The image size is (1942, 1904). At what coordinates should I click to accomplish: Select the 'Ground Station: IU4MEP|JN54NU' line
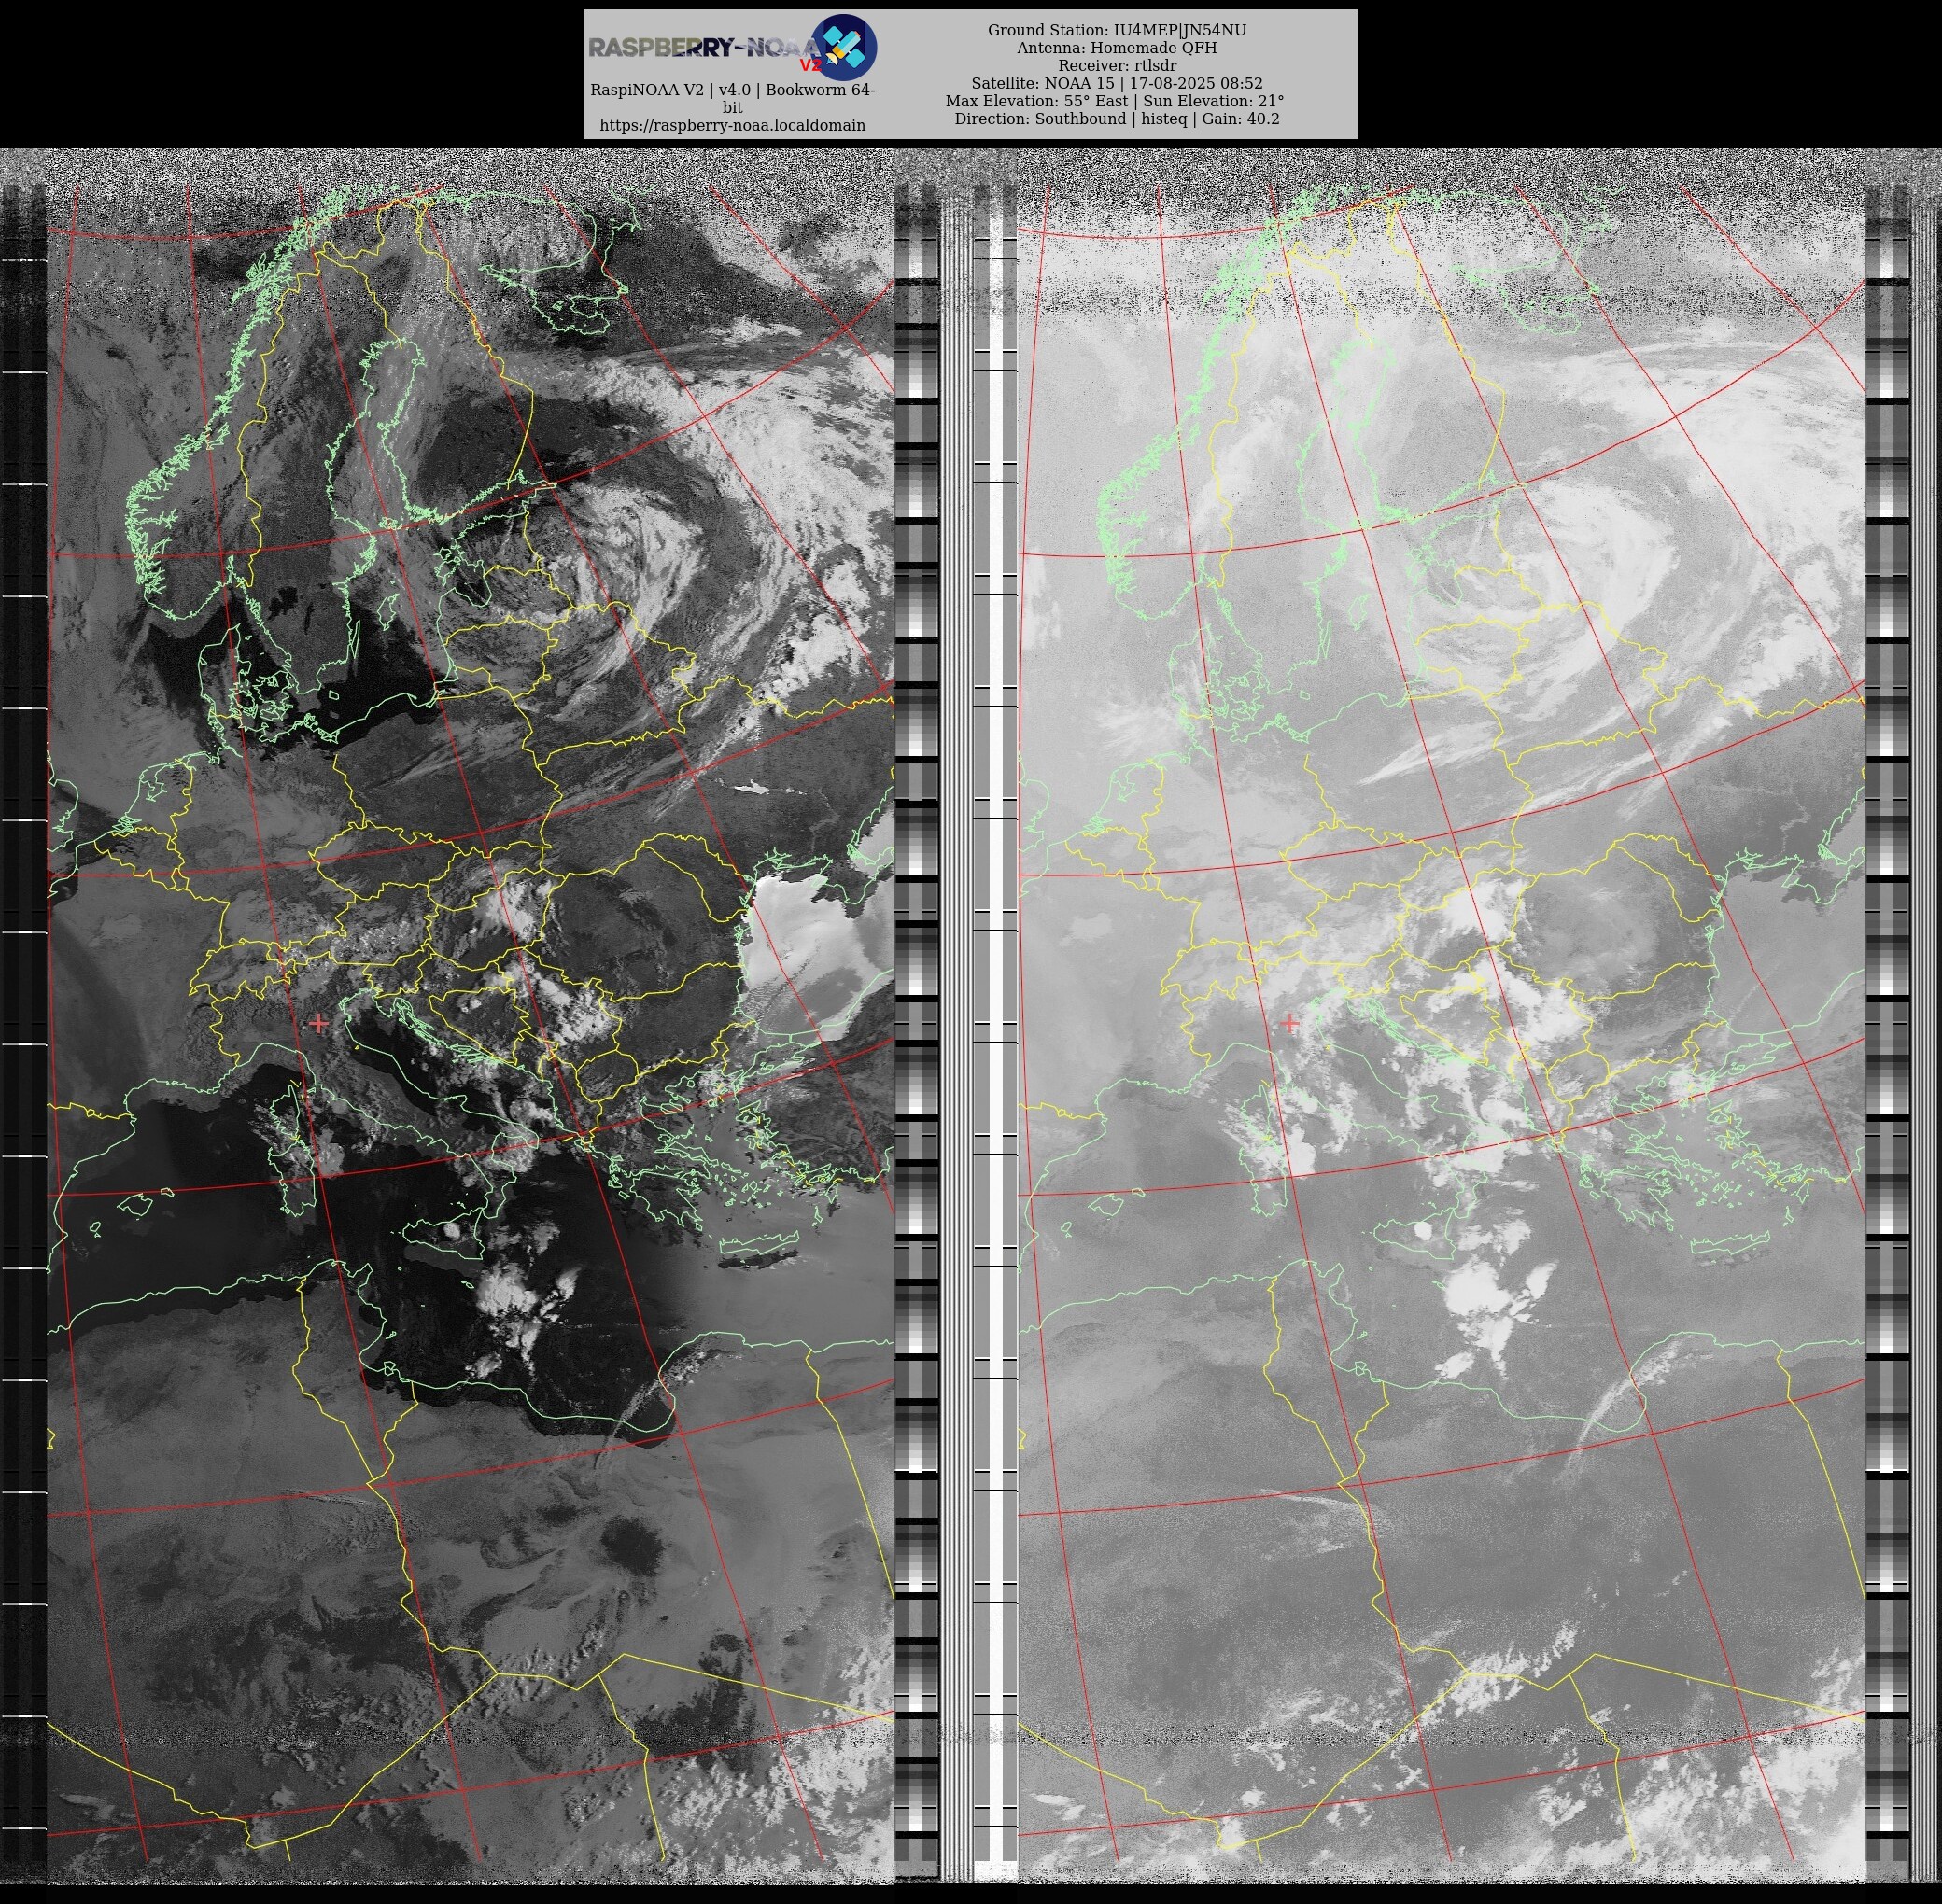(x=1117, y=30)
